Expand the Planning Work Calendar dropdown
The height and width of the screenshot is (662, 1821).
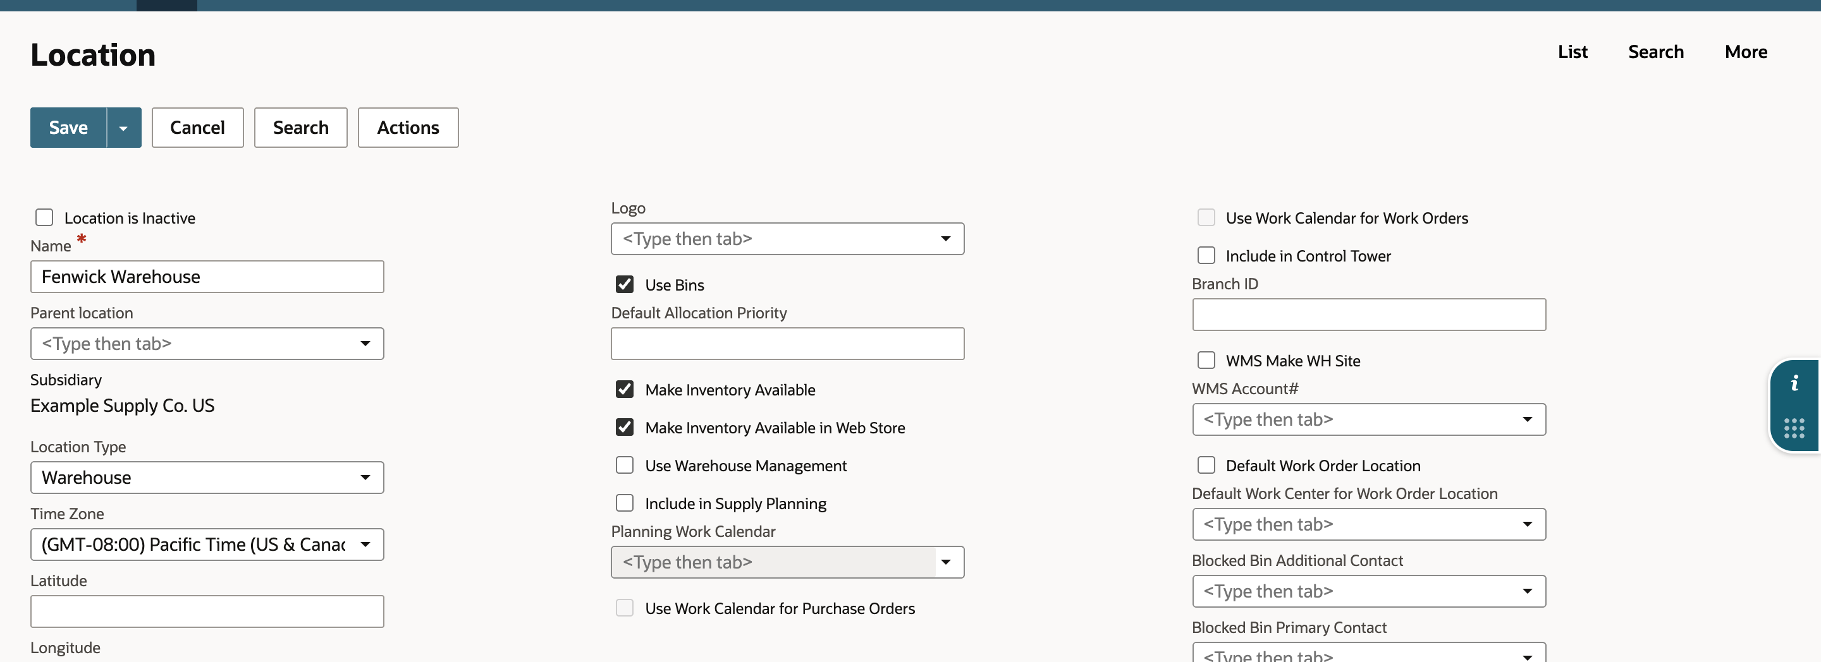[946, 562]
